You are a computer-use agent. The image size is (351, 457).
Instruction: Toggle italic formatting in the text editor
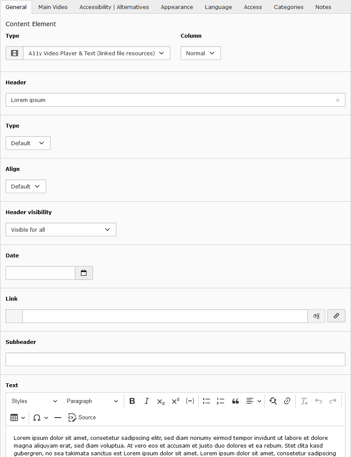coord(147,401)
